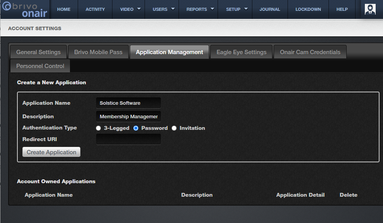This screenshot has width=383, height=223.
Task: Click the Delete column header
Action: coord(348,195)
